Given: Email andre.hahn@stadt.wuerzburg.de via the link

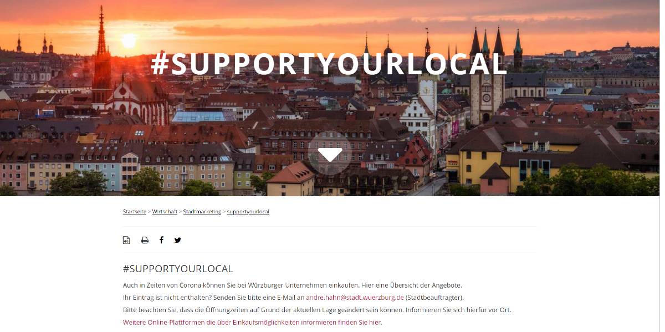Looking at the screenshot, I should point(355,298).
